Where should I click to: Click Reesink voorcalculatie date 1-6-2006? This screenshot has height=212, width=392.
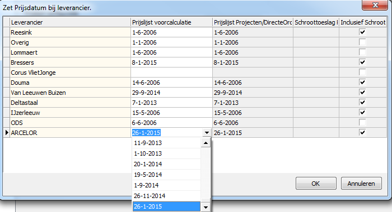pyautogui.click(x=171, y=32)
